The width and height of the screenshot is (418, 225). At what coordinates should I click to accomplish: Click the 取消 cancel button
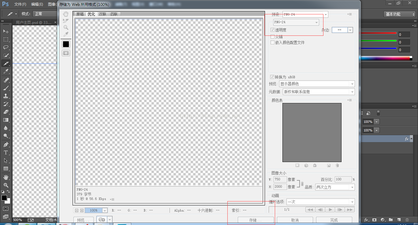point(295,220)
